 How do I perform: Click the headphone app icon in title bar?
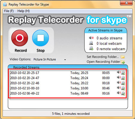[x=5, y=4]
